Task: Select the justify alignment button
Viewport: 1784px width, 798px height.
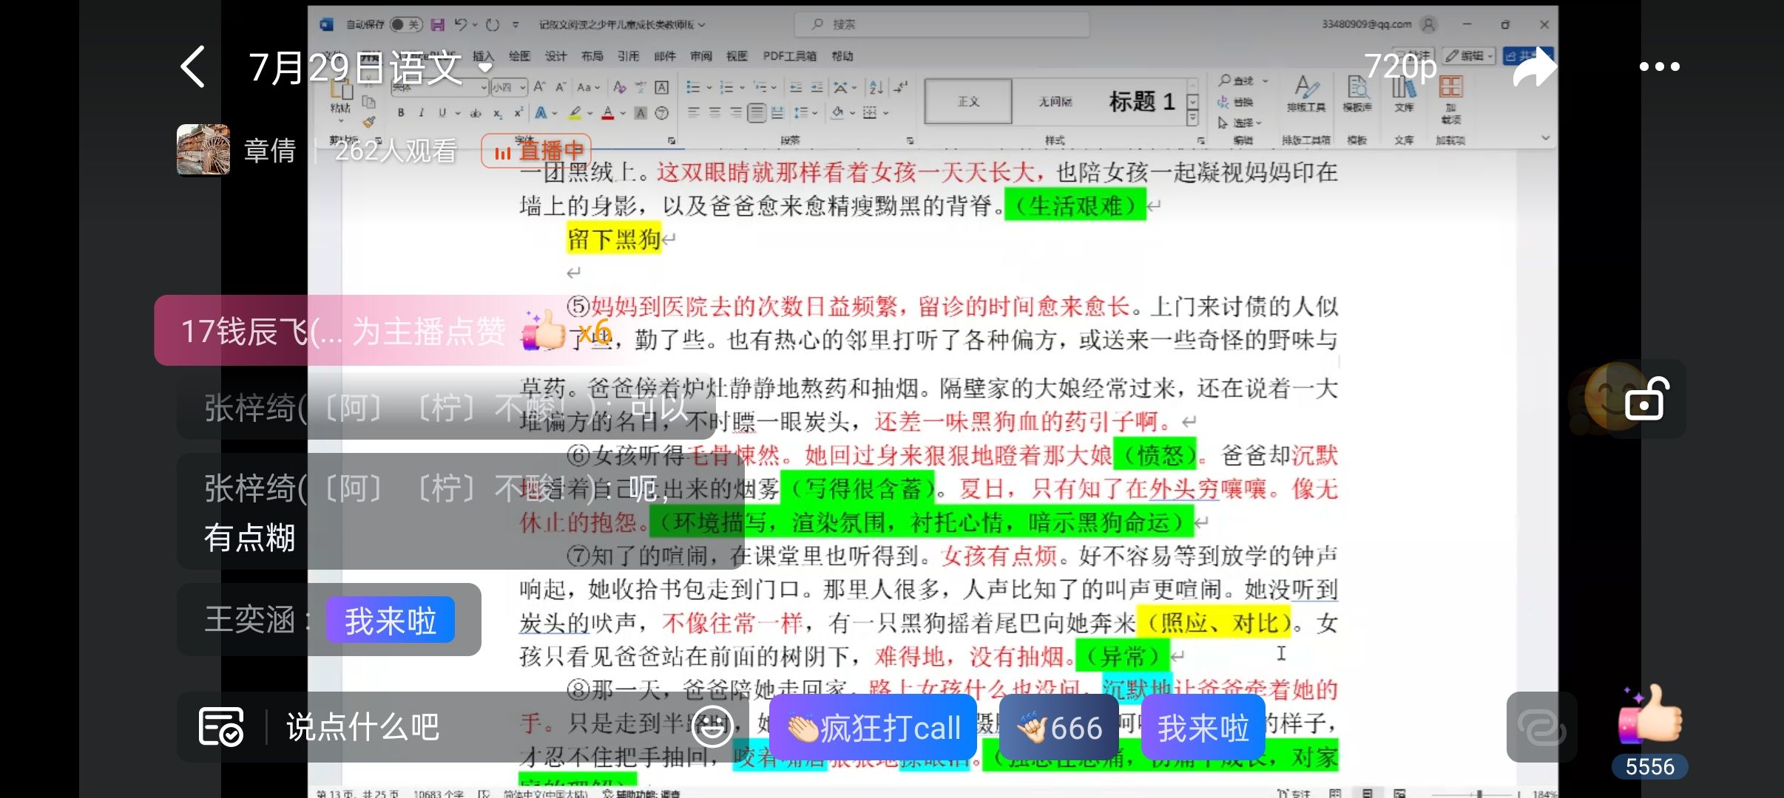Action: (756, 113)
